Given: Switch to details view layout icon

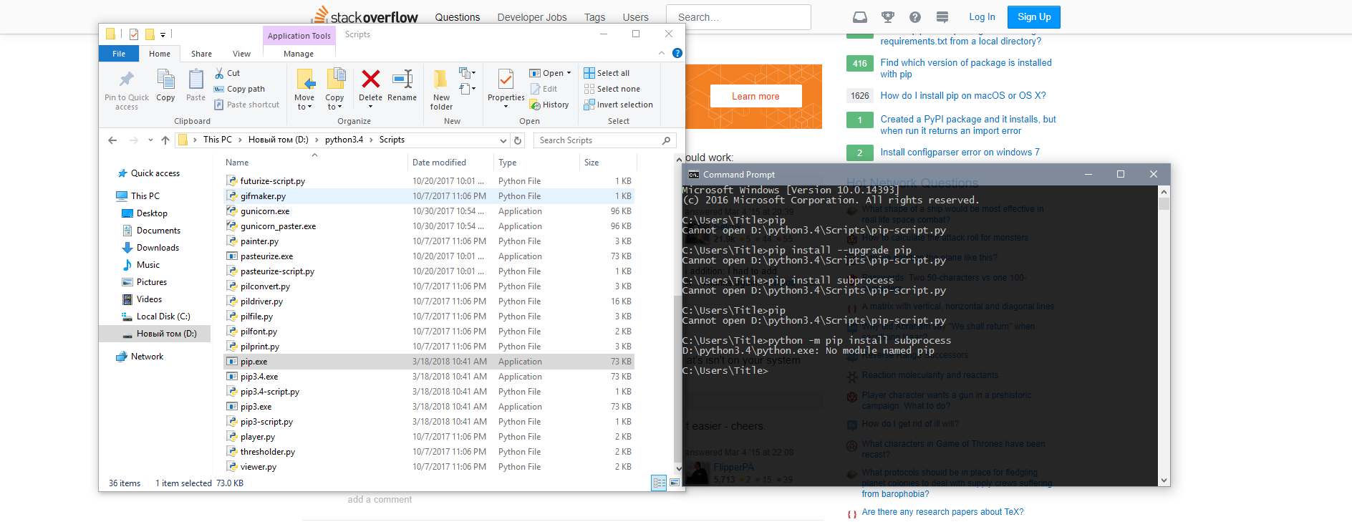Looking at the screenshot, I should click(659, 483).
